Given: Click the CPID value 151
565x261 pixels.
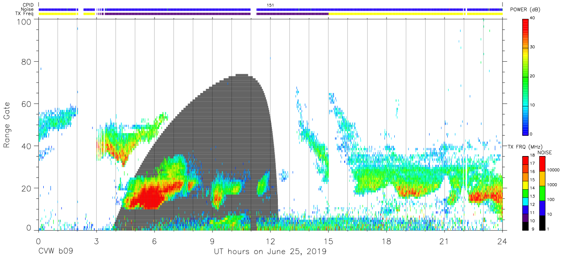Looking at the screenshot, I should pyautogui.click(x=271, y=5).
